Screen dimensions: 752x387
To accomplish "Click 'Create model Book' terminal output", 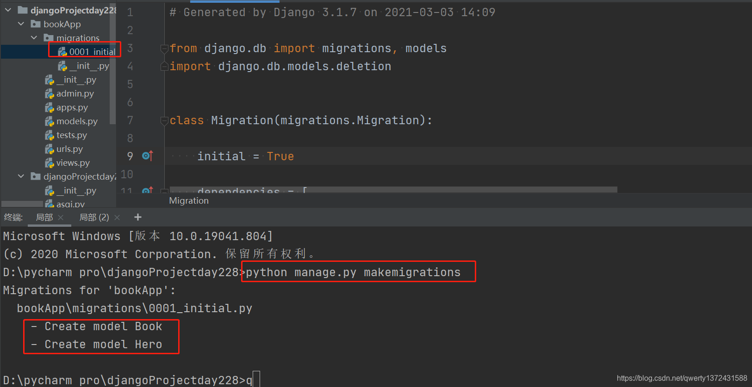I will pyautogui.click(x=96, y=326).
